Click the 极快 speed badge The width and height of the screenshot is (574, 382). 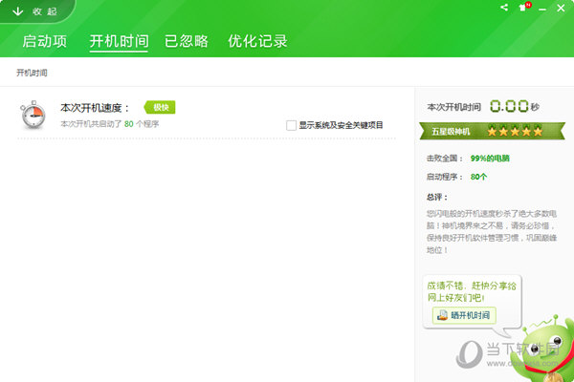coord(160,107)
